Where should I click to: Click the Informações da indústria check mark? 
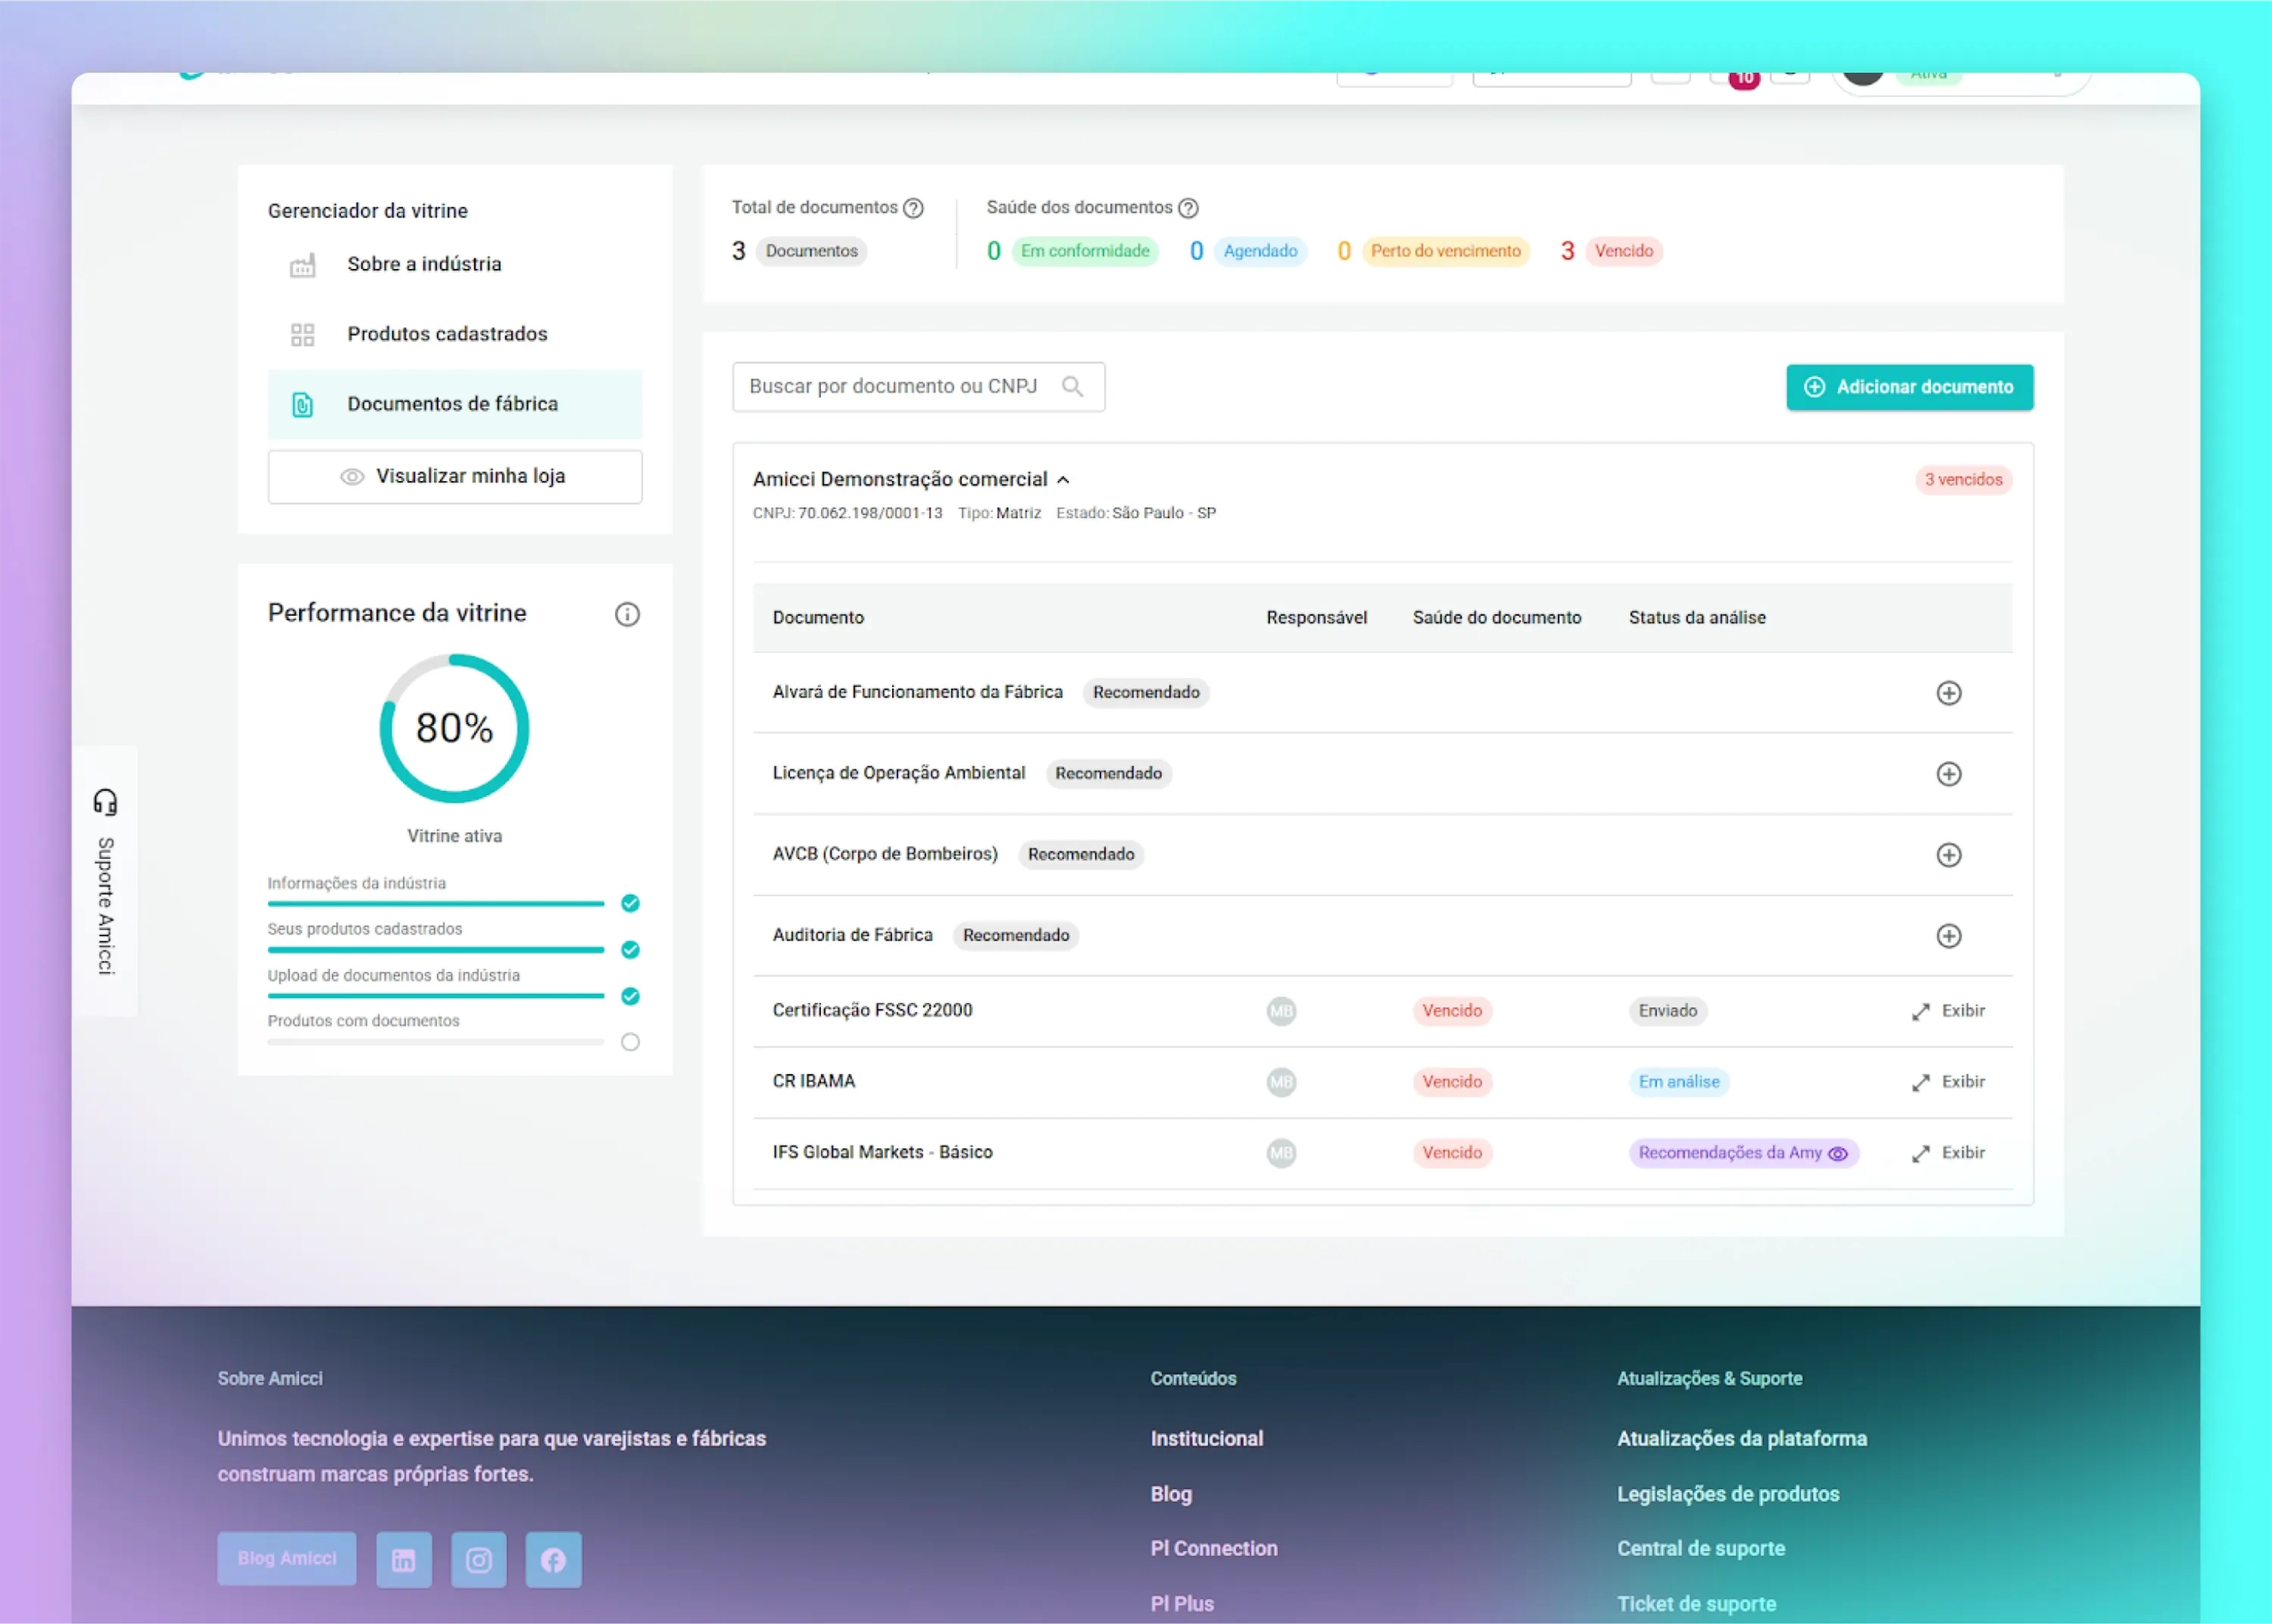(x=630, y=903)
